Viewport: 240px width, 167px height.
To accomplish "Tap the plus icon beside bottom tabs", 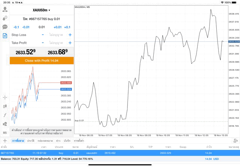I will coord(5,140).
